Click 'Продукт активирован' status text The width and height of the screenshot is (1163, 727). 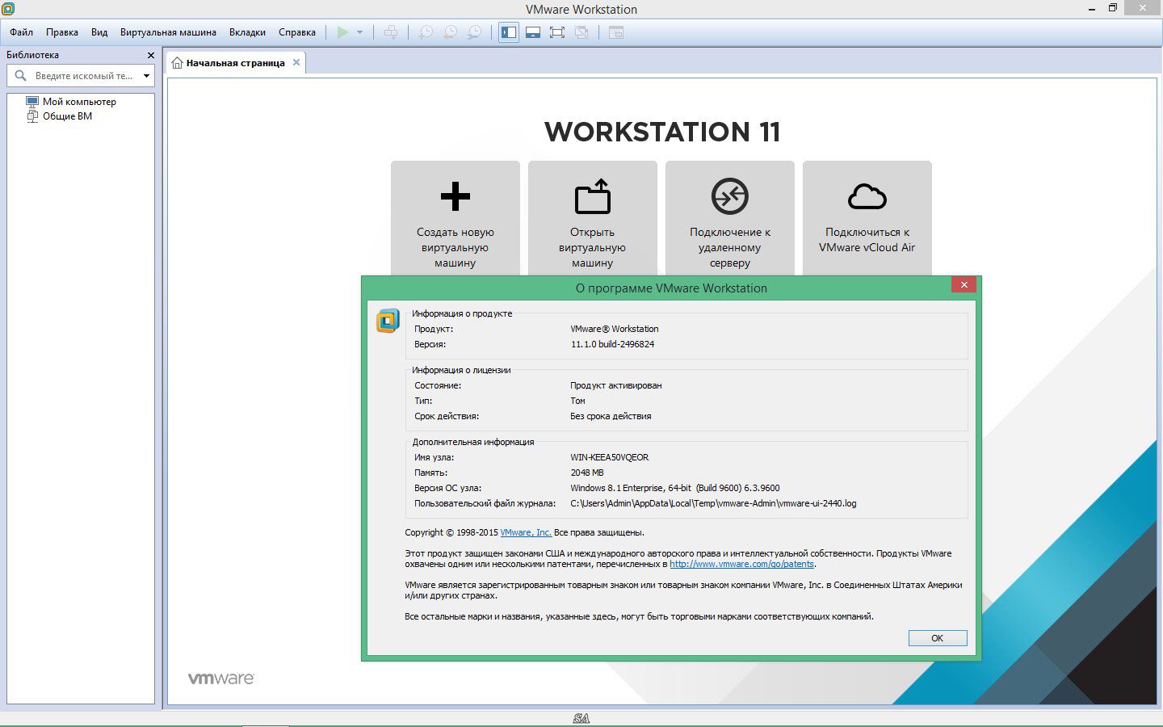coord(616,385)
